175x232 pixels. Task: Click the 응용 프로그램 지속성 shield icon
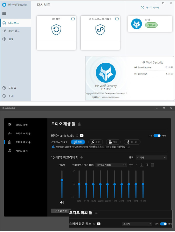click(x=100, y=30)
